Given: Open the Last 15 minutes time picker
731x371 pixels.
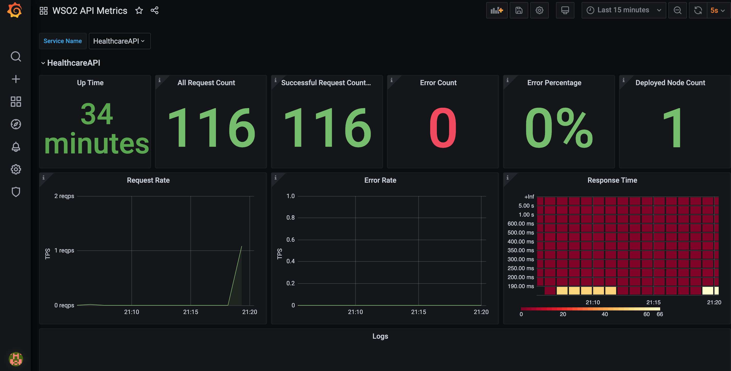Looking at the screenshot, I should pos(623,11).
